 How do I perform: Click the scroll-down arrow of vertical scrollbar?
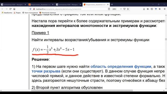(x=166, y=89)
